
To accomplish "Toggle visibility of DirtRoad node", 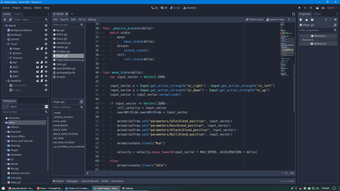I will (x=46, y=35).
